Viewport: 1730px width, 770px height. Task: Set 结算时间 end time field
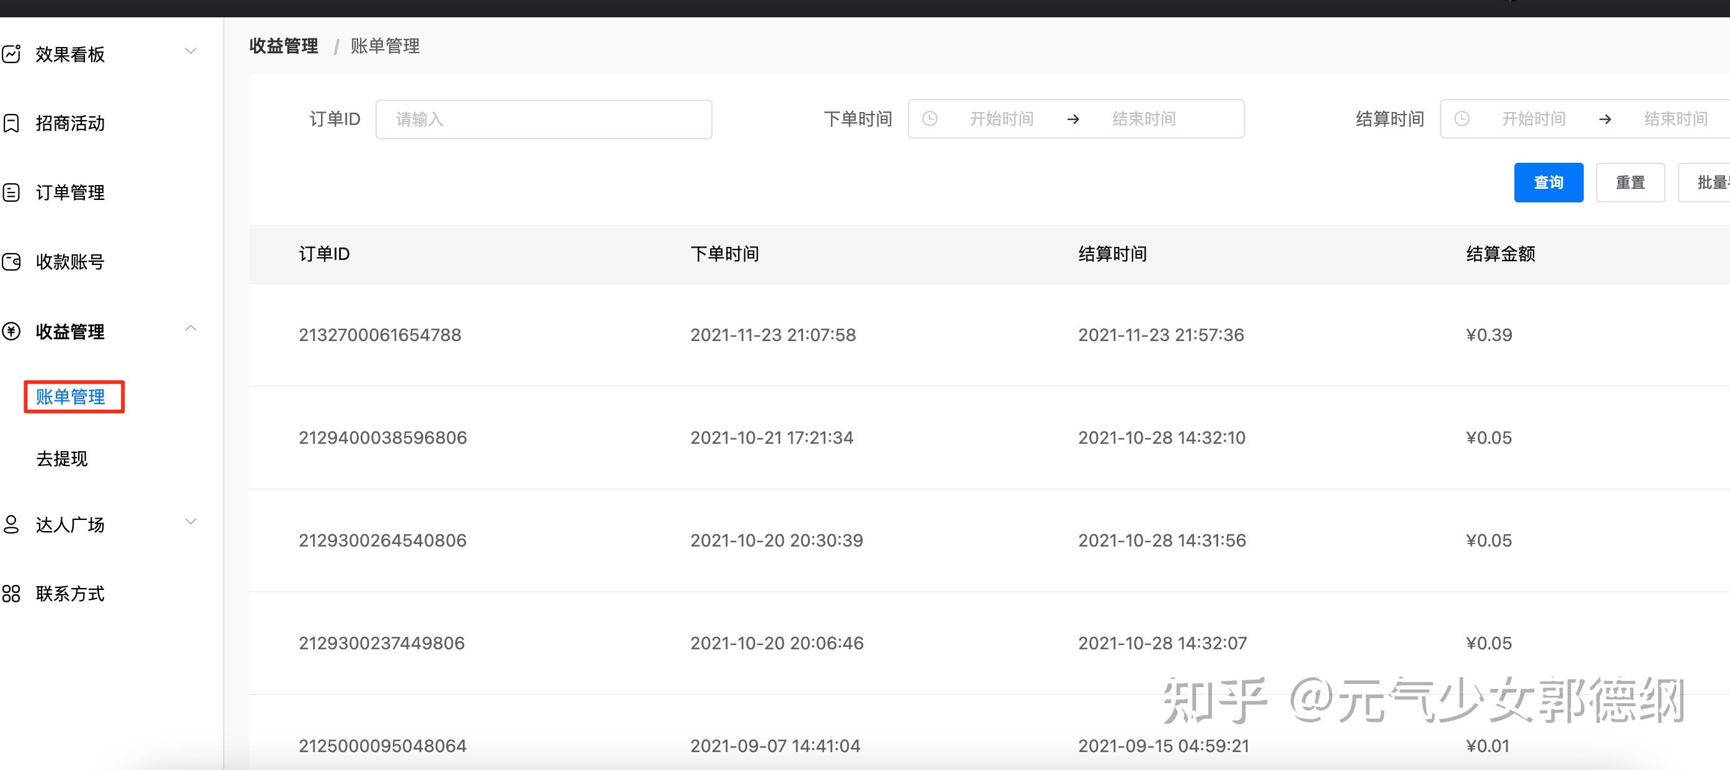tap(1675, 119)
